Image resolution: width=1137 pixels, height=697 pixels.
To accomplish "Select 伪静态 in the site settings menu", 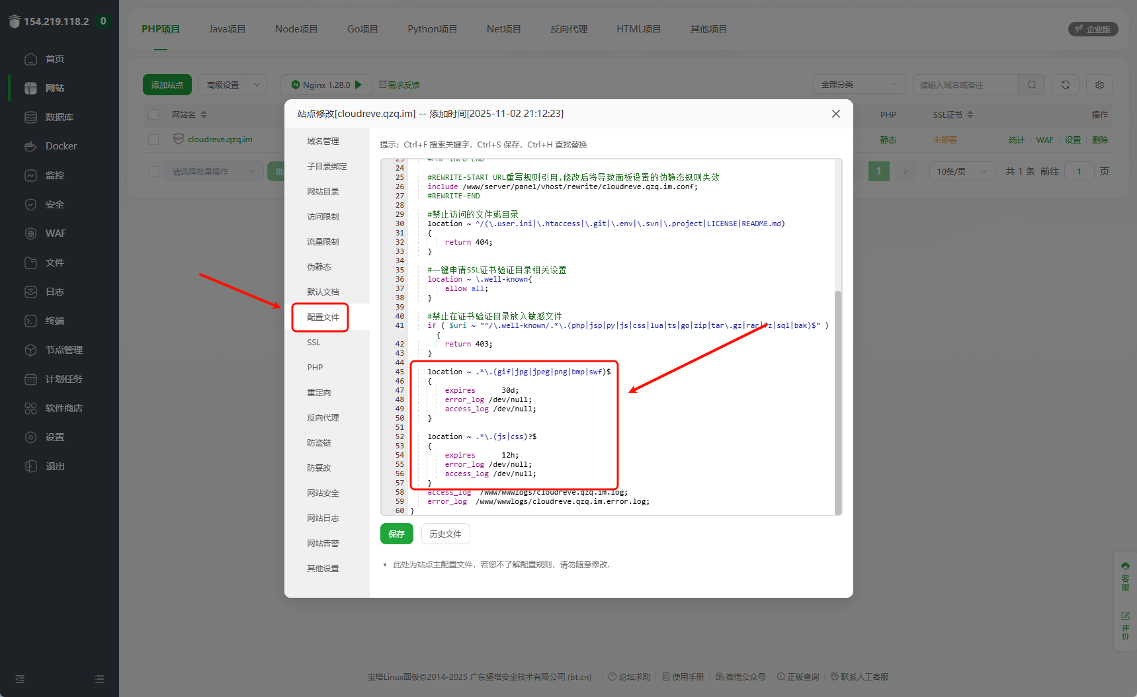I will [x=319, y=267].
